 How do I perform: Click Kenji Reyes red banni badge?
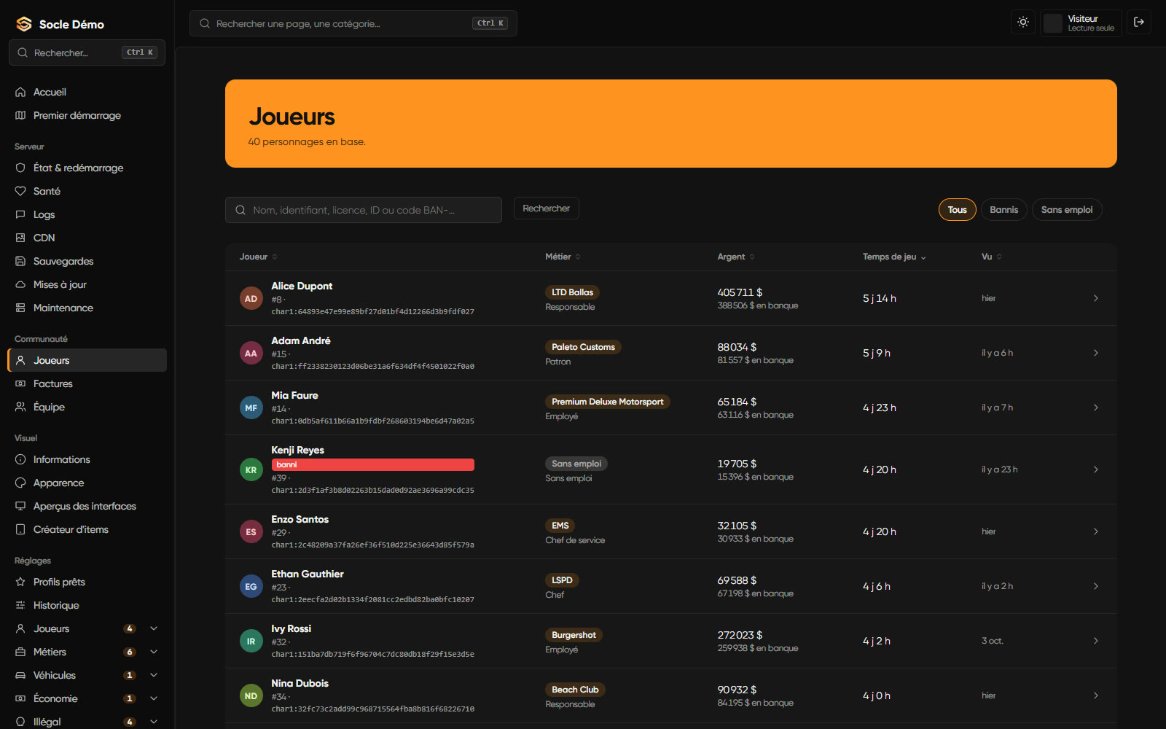[372, 464]
